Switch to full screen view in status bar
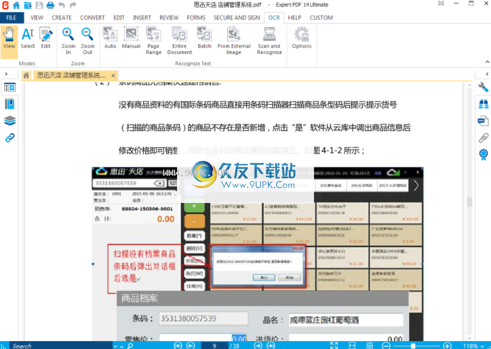 [x=334, y=345]
